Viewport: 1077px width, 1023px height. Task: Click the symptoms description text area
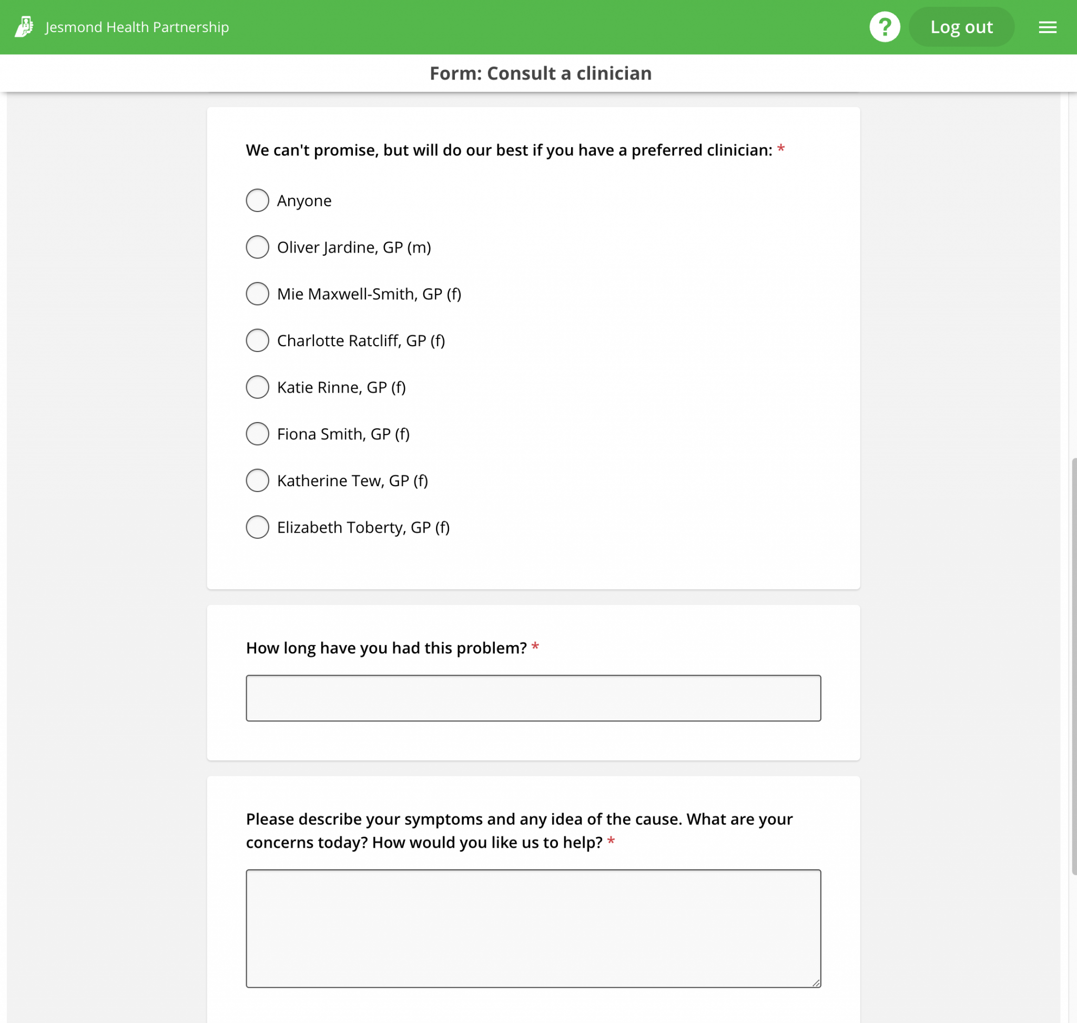[533, 927]
